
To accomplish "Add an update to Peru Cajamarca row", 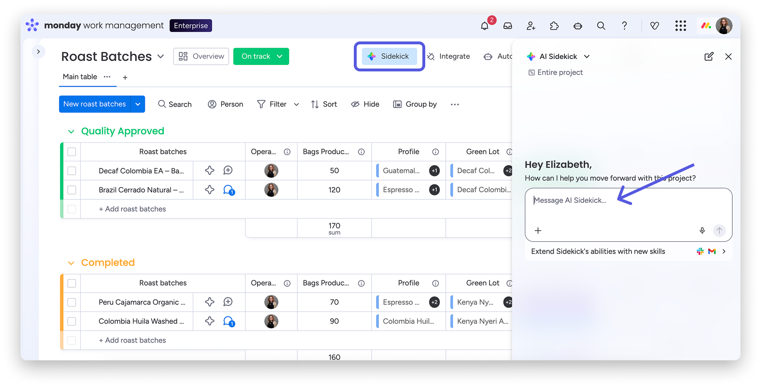I will pyautogui.click(x=228, y=302).
